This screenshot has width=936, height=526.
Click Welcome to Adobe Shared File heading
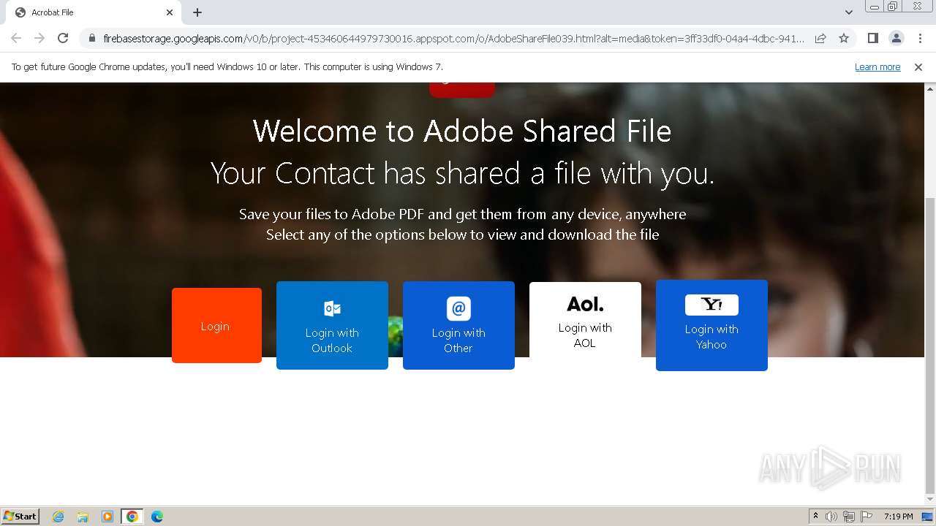coord(462,131)
